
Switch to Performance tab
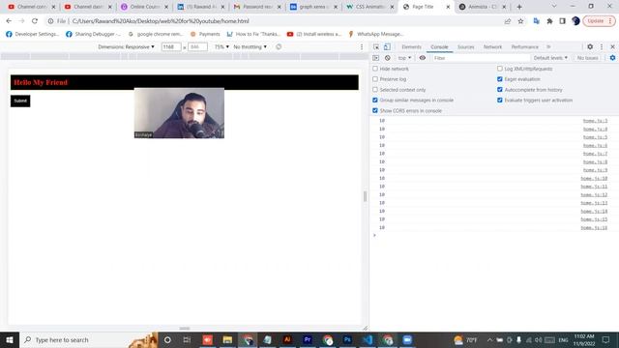[x=524, y=47]
